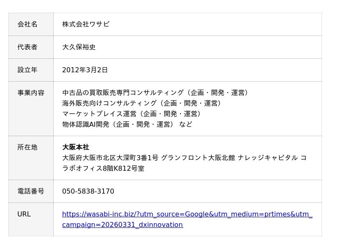Select the 所在地 row header
The width and height of the screenshot is (338, 249).
[x=27, y=148]
